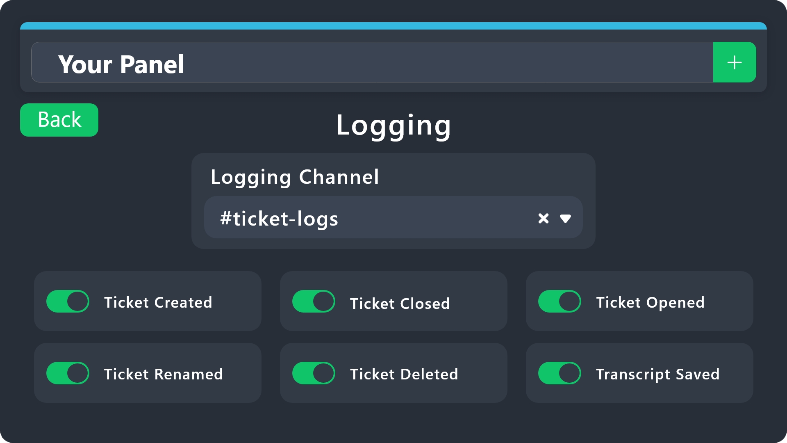Toggle Ticket Opened logging switch

(x=560, y=301)
